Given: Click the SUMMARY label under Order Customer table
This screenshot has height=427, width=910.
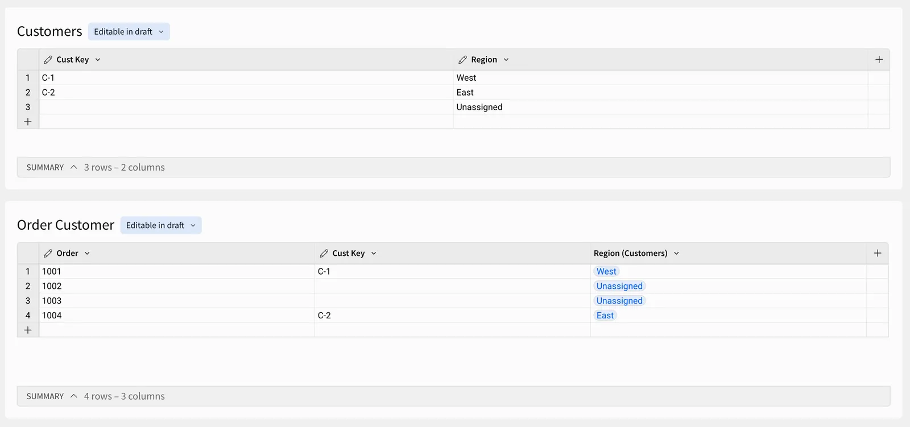Looking at the screenshot, I should pyautogui.click(x=45, y=397).
